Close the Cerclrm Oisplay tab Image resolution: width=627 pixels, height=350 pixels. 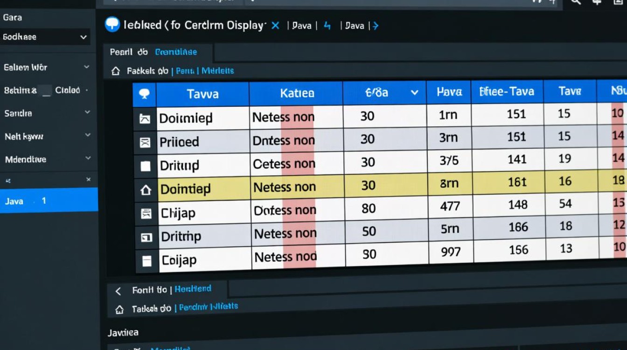[275, 26]
